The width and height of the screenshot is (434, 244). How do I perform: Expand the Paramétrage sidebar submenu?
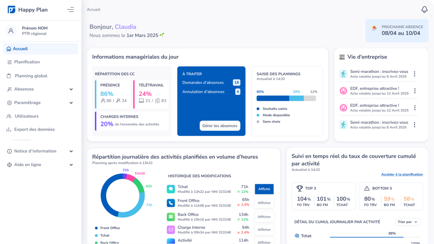click(x=71, y=103)
